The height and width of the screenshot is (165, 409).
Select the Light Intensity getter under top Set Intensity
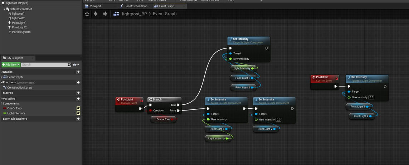click(244, 68)
